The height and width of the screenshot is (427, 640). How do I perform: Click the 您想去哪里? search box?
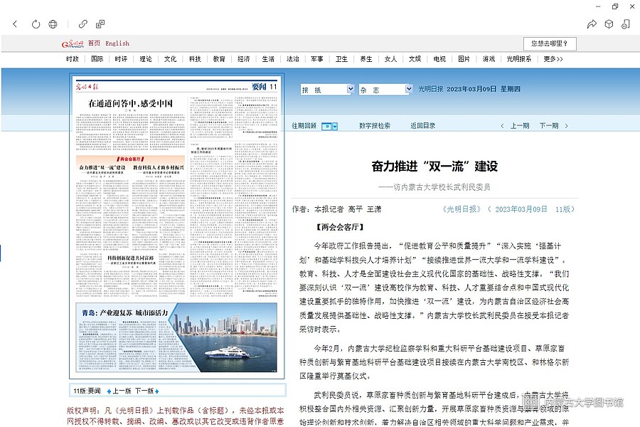pos(550,43)
